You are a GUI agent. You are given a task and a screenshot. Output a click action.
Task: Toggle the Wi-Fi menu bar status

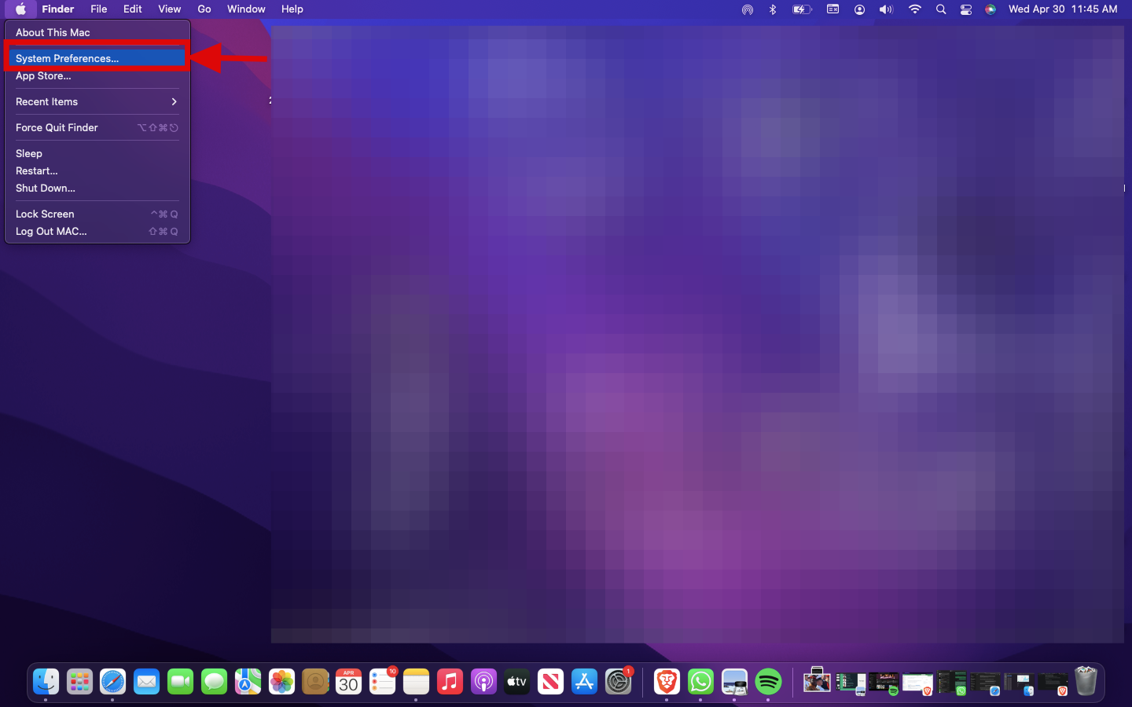click(914, 9)
